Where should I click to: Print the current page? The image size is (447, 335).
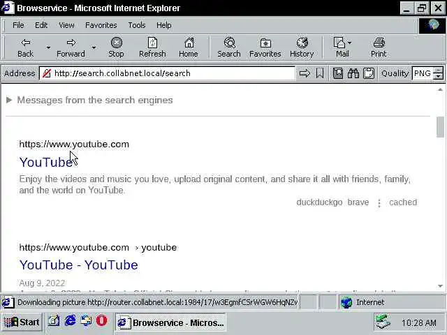[379, 48]
